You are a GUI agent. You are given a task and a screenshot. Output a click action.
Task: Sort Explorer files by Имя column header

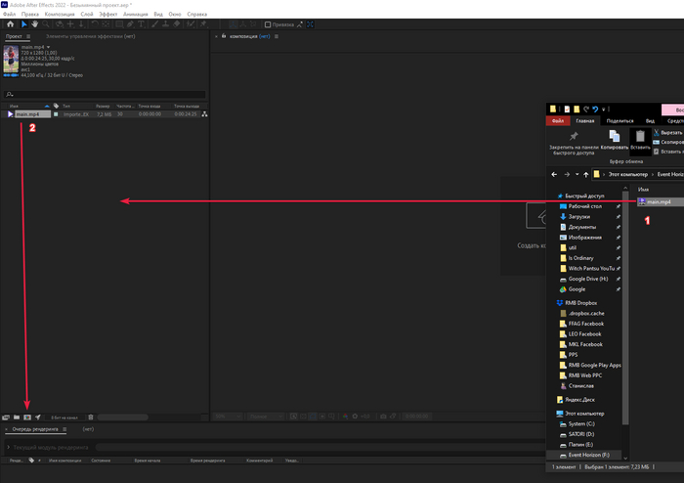point(643,190)
